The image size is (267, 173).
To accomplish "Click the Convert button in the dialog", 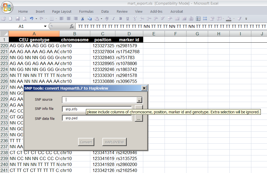I will [x=86, y=142].
